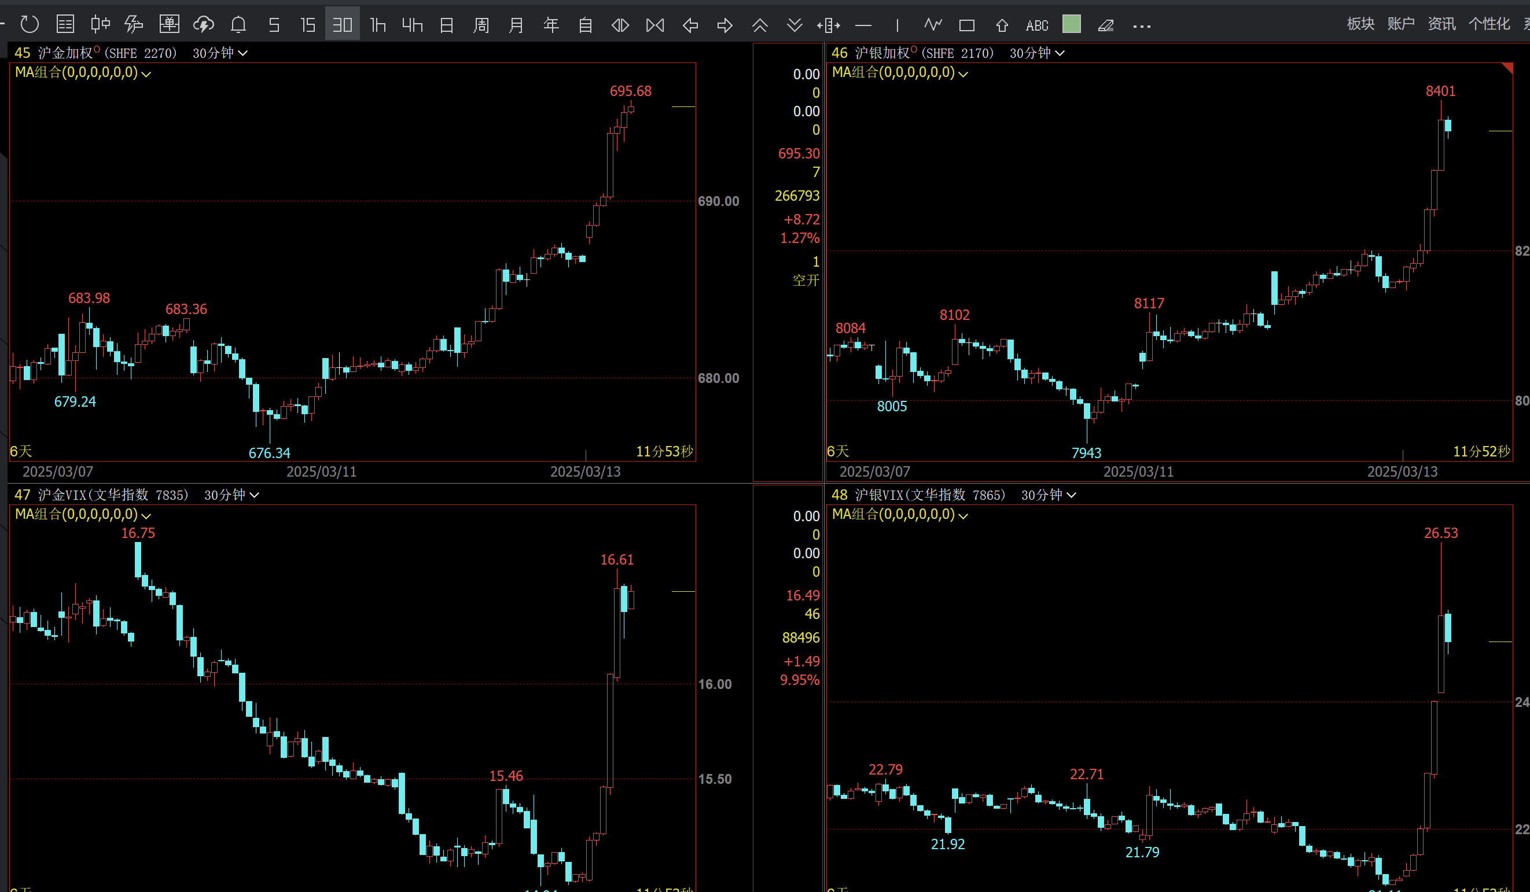Open the 沪银VIX 30分钟 period dropdown

click(x=1049, y=495)
